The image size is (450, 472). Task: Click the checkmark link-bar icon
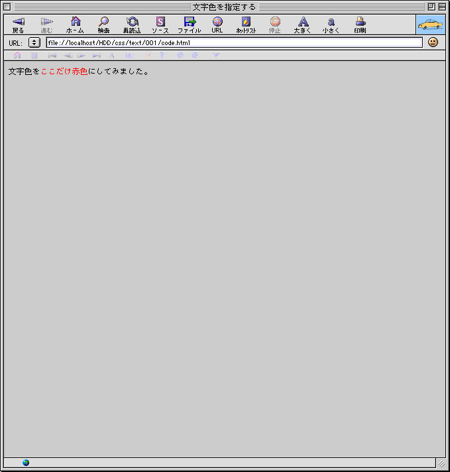coord(216,55)
